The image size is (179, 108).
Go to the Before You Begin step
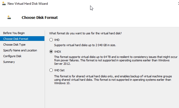coord(14,33)
